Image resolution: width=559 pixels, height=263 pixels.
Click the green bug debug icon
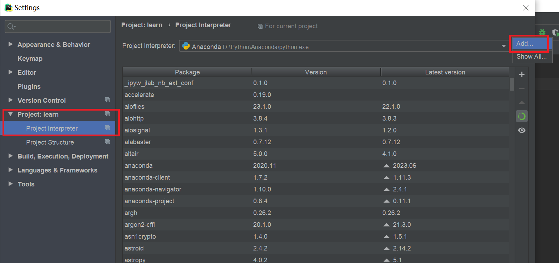[x=542, y=32]
